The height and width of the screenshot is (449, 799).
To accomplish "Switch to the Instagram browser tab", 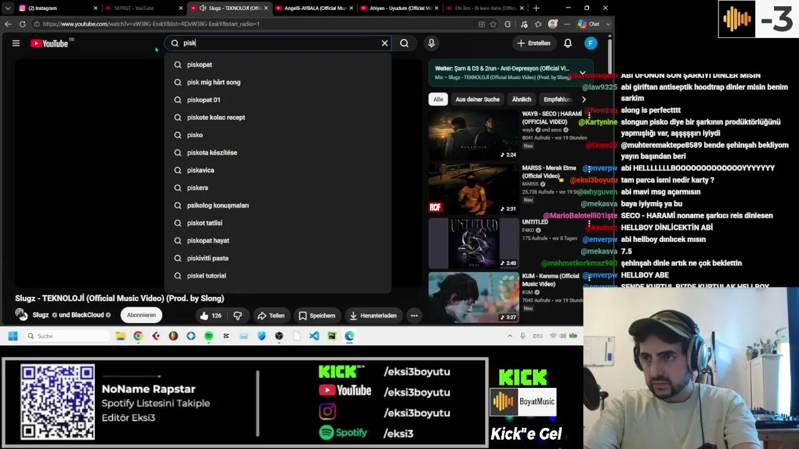I will [x=57, y=8].
